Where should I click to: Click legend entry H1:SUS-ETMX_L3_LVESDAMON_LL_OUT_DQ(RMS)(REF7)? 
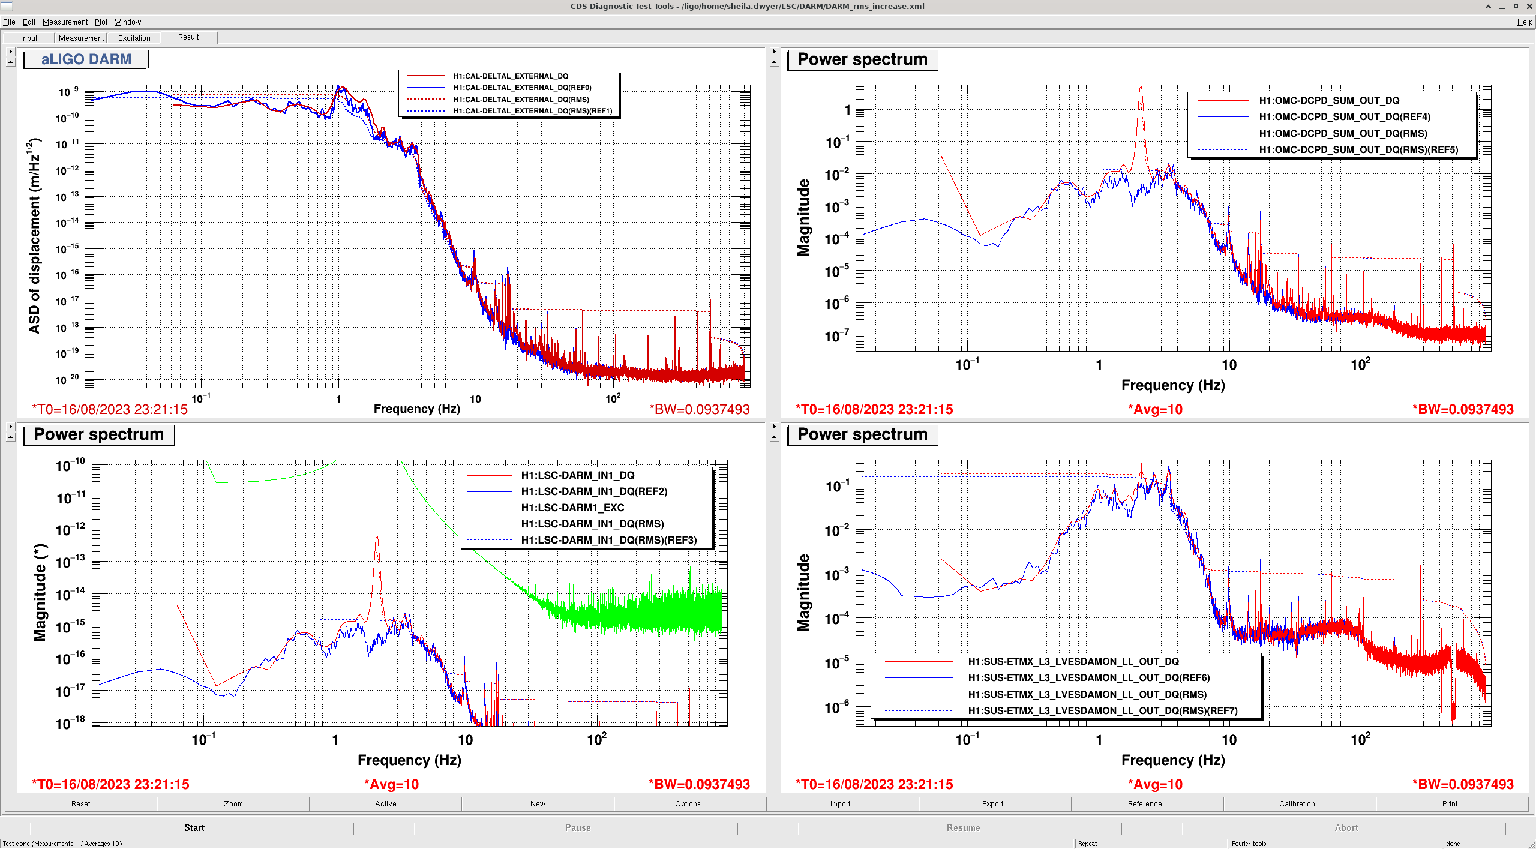tap(1103, 711)
